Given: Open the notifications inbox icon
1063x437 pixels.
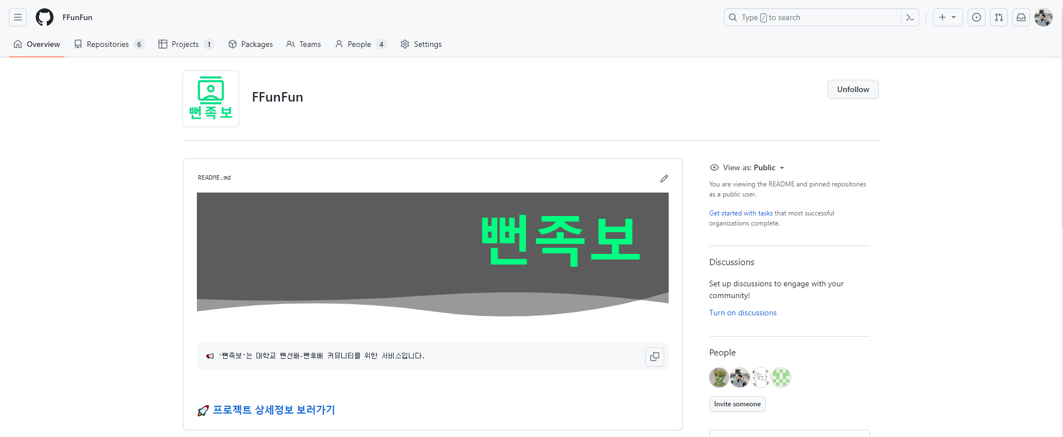Looking at the screenshot, I should coord(1021,17).
